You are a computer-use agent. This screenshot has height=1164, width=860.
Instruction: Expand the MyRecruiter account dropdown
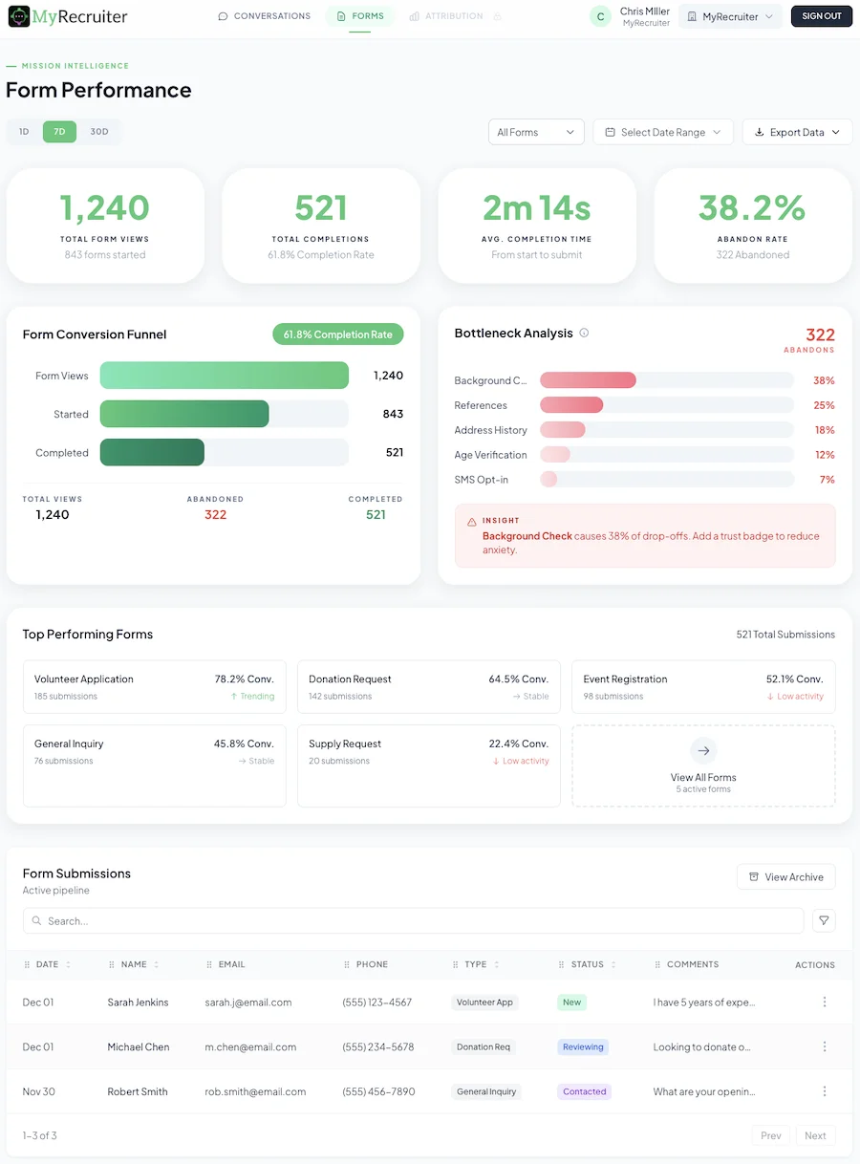click(730, 15)
